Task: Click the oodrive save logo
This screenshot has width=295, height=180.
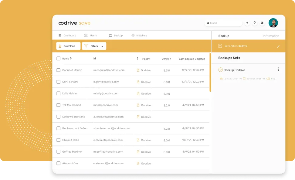Action: (74, 23)
